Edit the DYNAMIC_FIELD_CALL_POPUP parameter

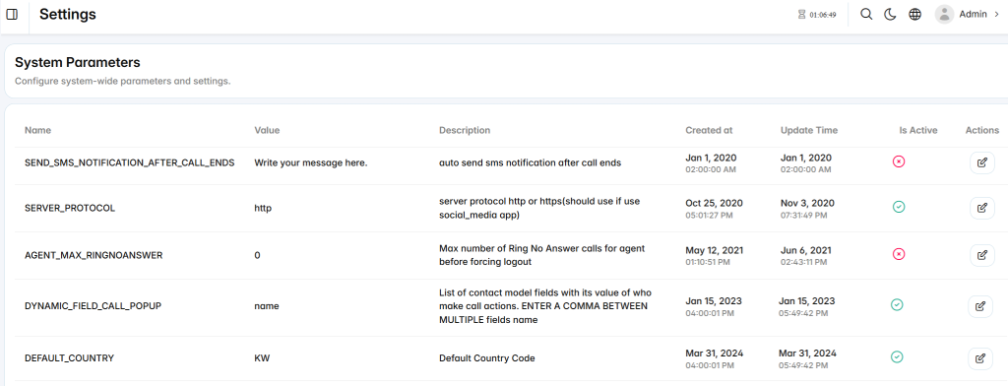point(980,306)
